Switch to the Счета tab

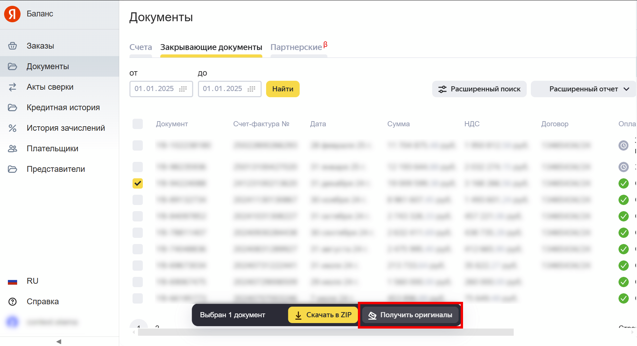[140, 47]
